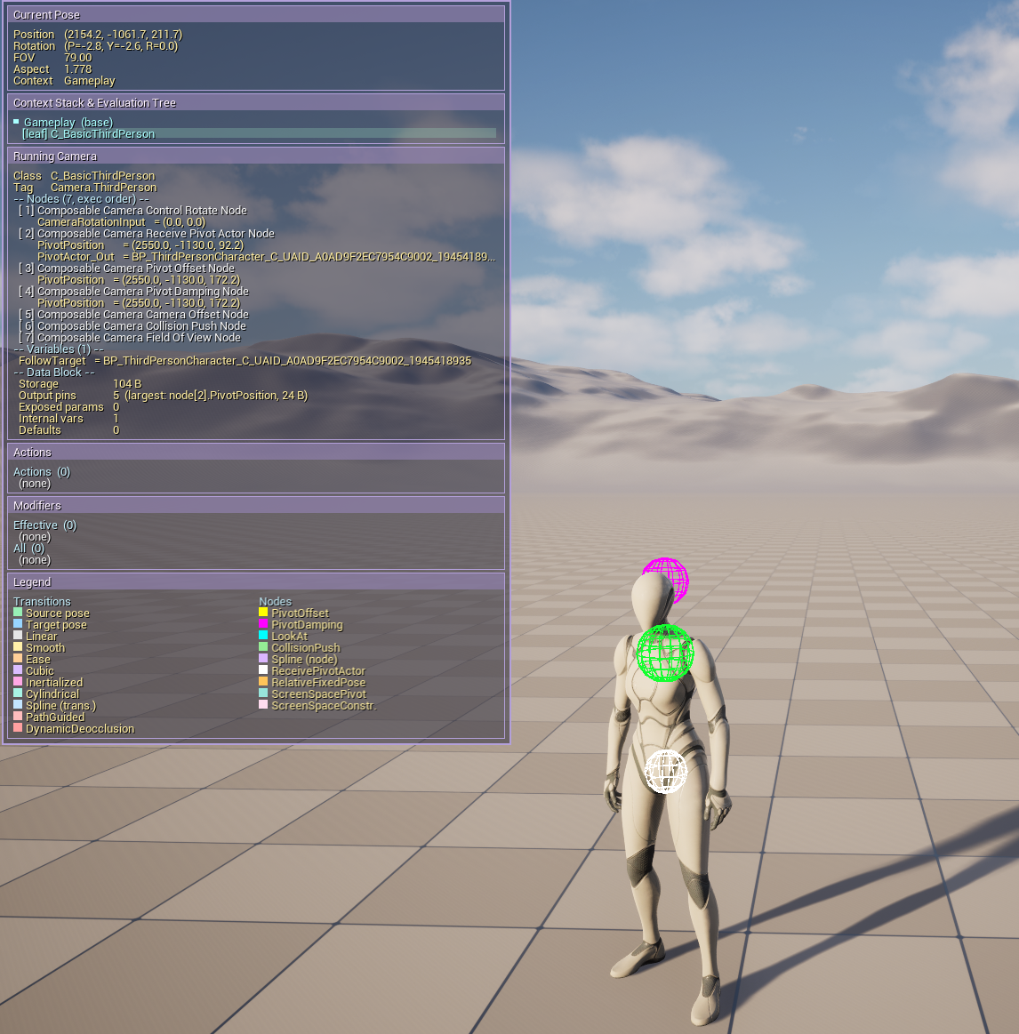The image size is (1019, 1034).
Task: Click the magenta PivotDamping wireframe sphere
Action: (x=666, y=579)
